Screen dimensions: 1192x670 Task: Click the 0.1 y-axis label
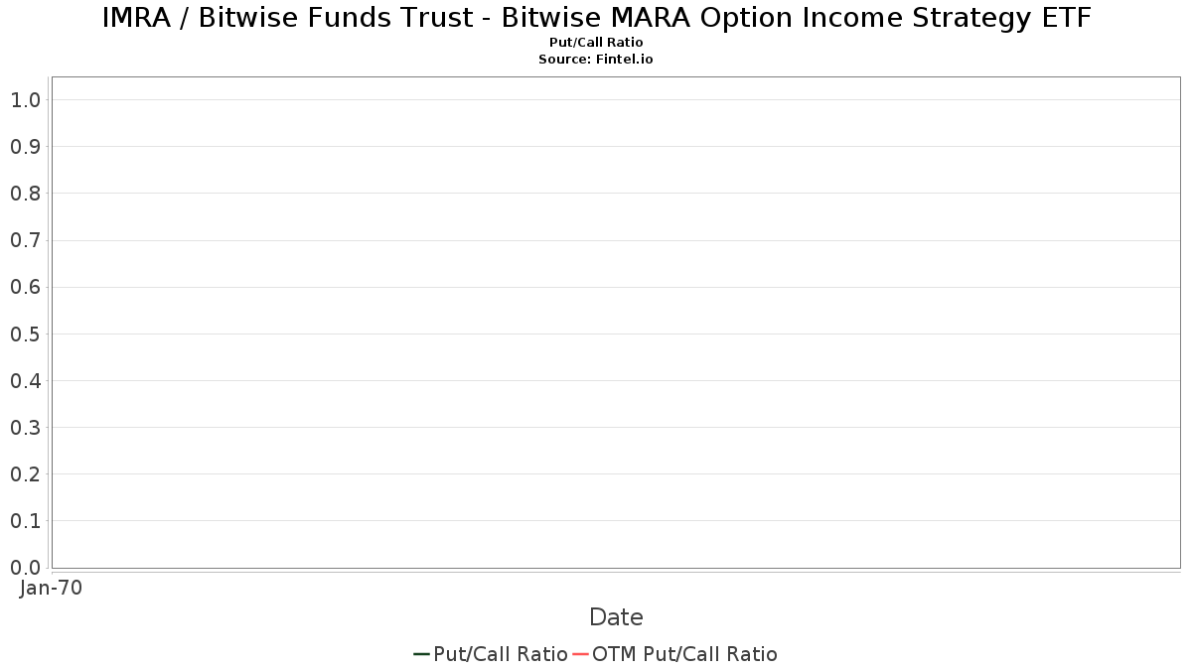click(25, 520)
